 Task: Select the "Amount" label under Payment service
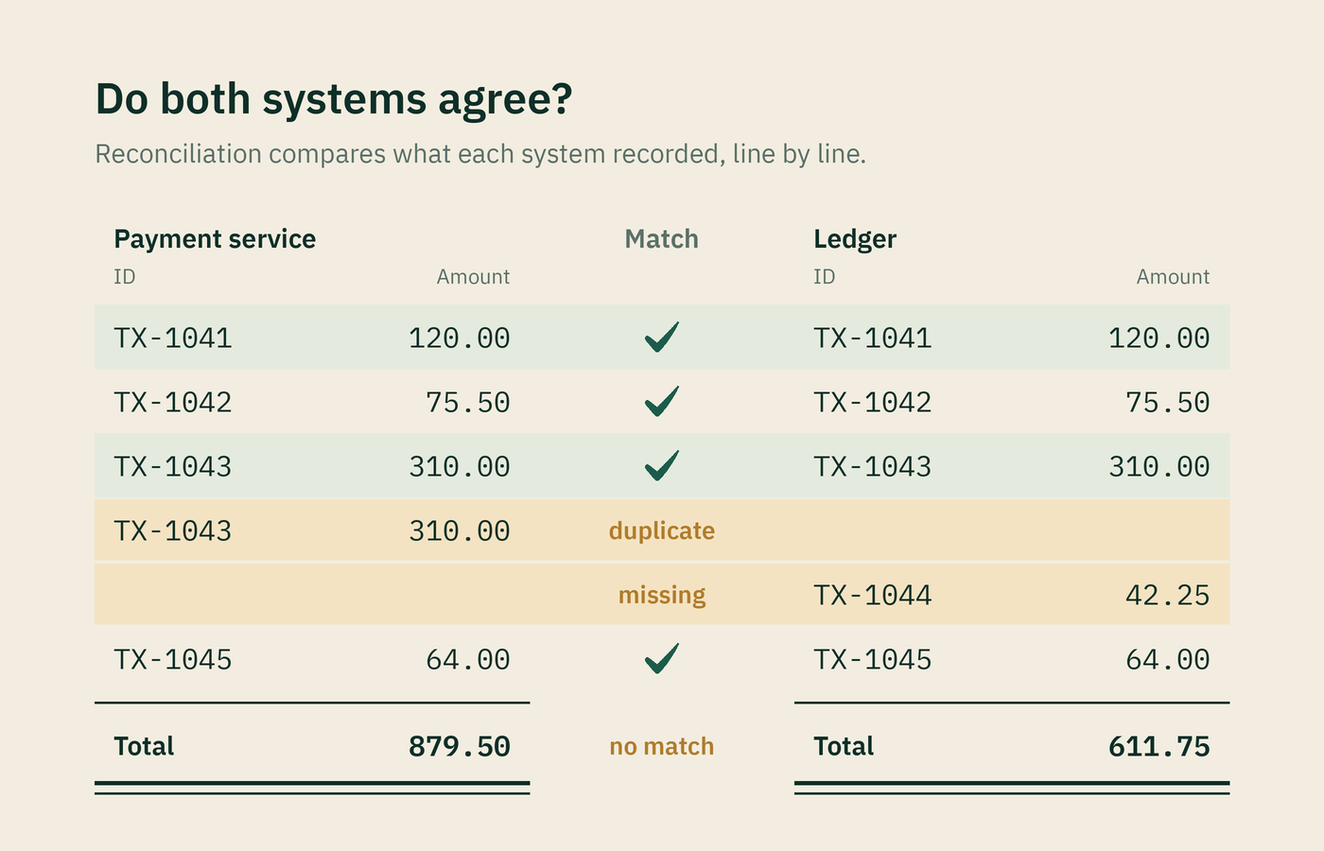[473, 277]
